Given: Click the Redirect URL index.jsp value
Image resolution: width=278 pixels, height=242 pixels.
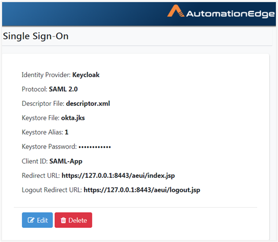Looking at the screenshot, I should click(x=118, y=176).
